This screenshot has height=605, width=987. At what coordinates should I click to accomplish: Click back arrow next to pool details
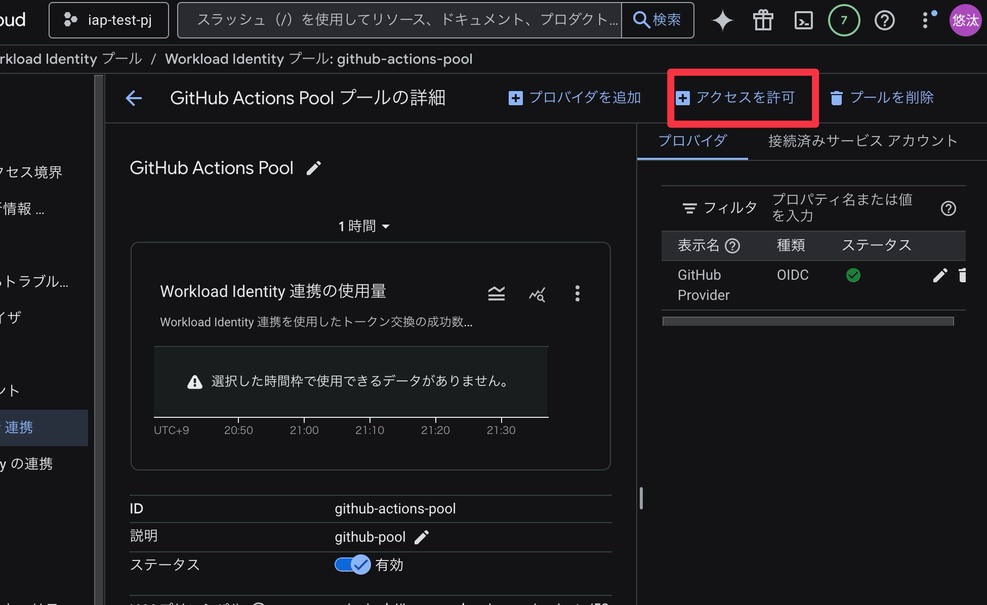point(134,98)
